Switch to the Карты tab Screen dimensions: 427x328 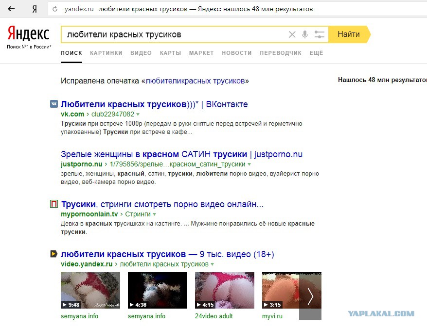coord(171,53)
